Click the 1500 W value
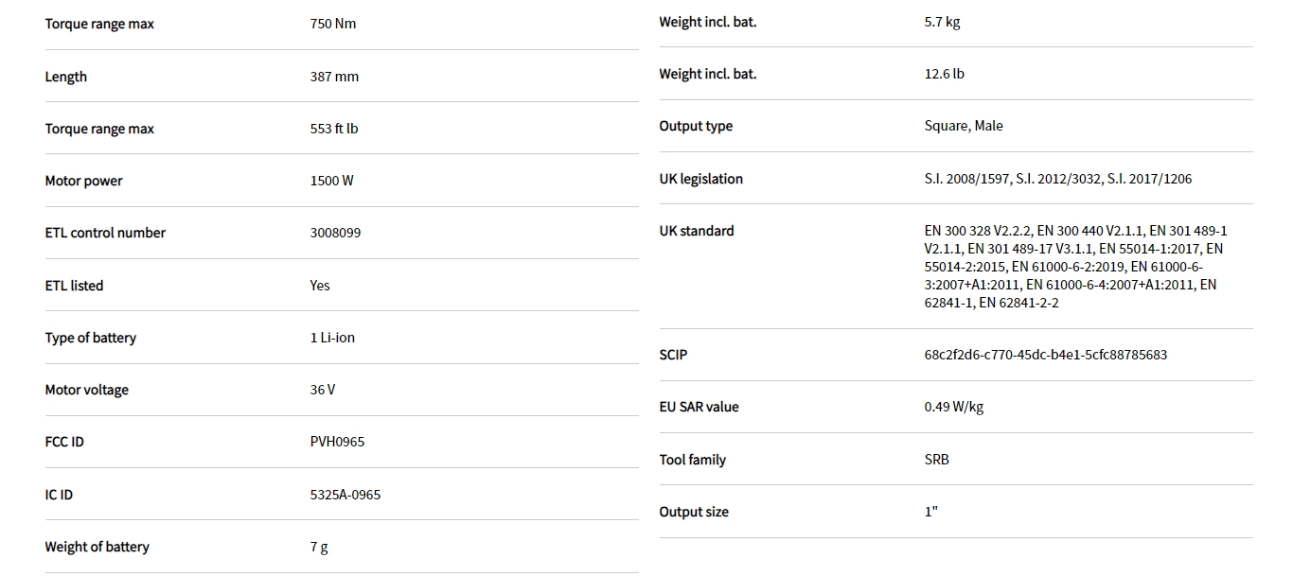The height and width of the screenshot is (576, 1293). point(331,181)
